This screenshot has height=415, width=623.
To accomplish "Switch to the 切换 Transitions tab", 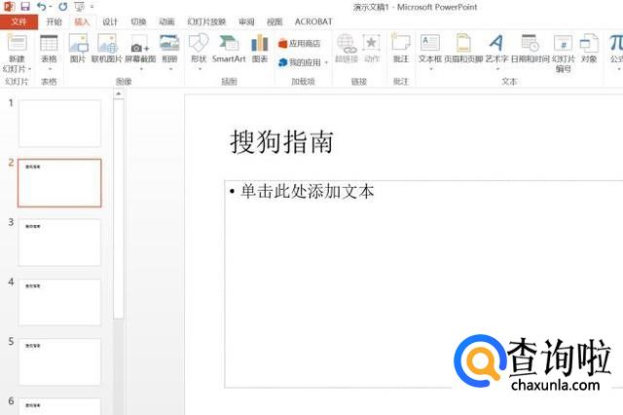I will pyautogui.click(x=138, y=21).
